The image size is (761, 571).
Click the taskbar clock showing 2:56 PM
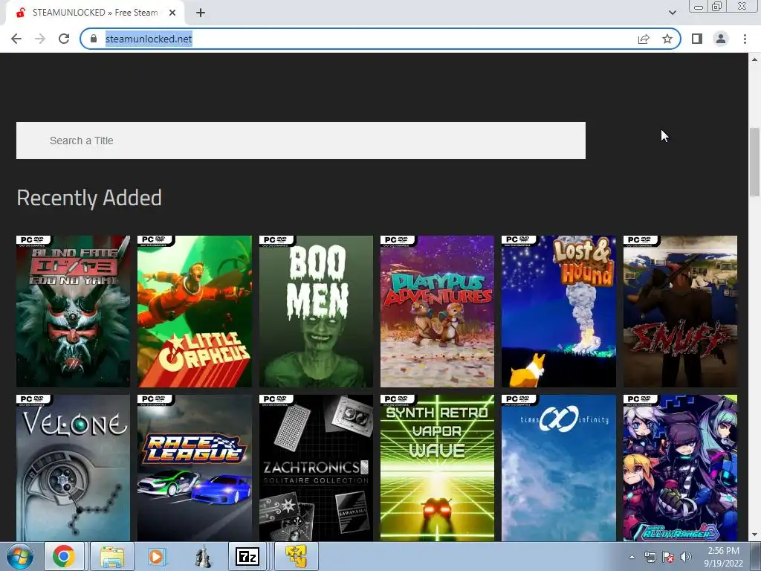pos(724,557)
